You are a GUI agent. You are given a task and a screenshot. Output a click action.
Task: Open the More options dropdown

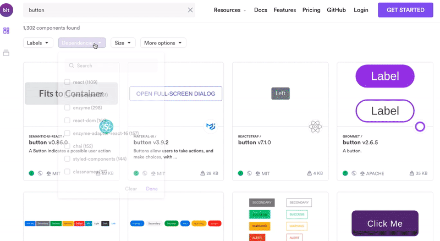[163, 43]
